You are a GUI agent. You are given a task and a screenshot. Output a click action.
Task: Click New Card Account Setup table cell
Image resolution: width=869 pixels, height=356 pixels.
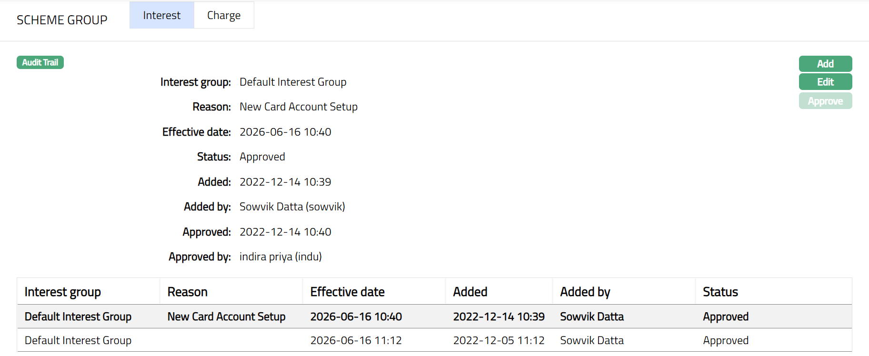(x=226, y=316)
